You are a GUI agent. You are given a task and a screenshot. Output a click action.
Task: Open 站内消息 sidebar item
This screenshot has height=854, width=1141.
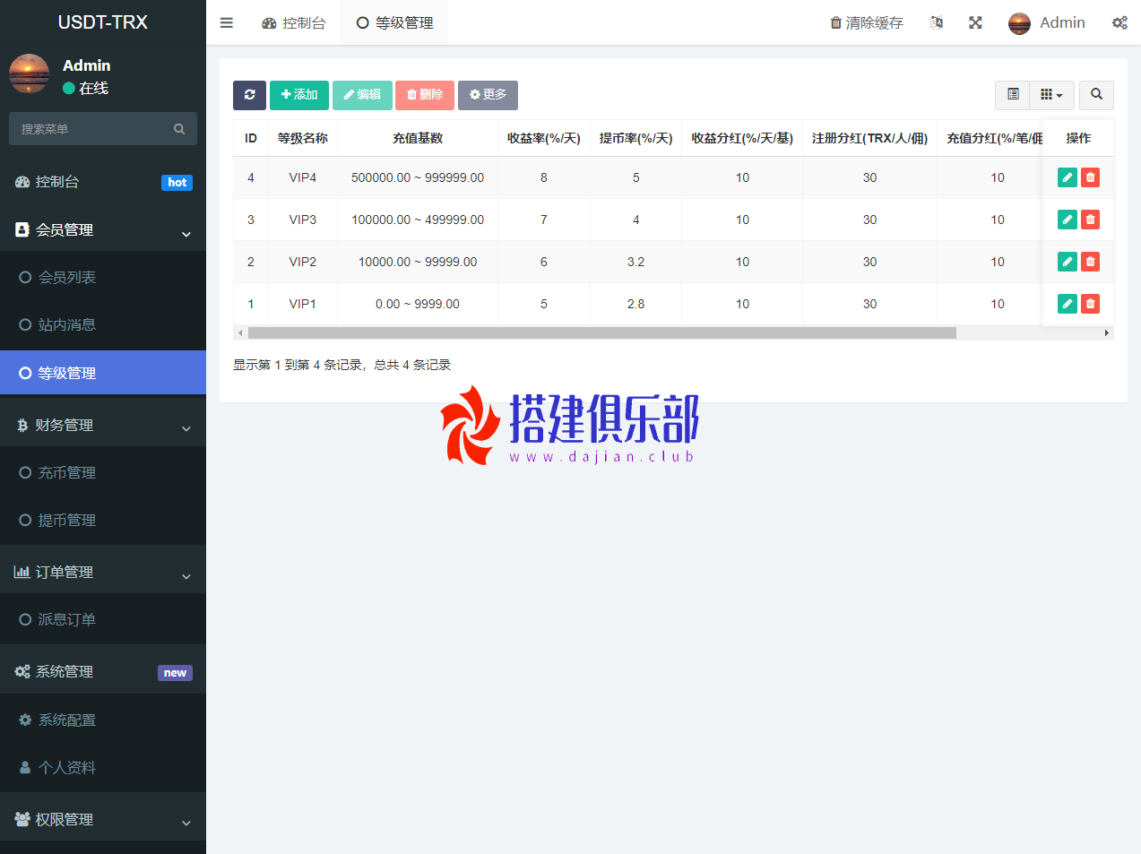tap(103, 325)
